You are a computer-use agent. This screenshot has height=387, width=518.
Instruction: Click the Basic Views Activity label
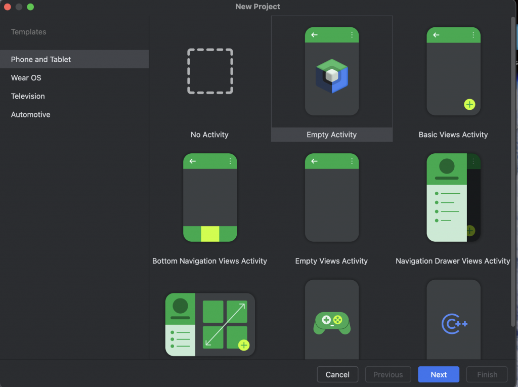point(453,135)
